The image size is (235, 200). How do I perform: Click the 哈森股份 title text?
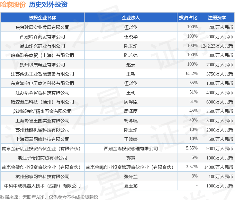pos(13,5)
